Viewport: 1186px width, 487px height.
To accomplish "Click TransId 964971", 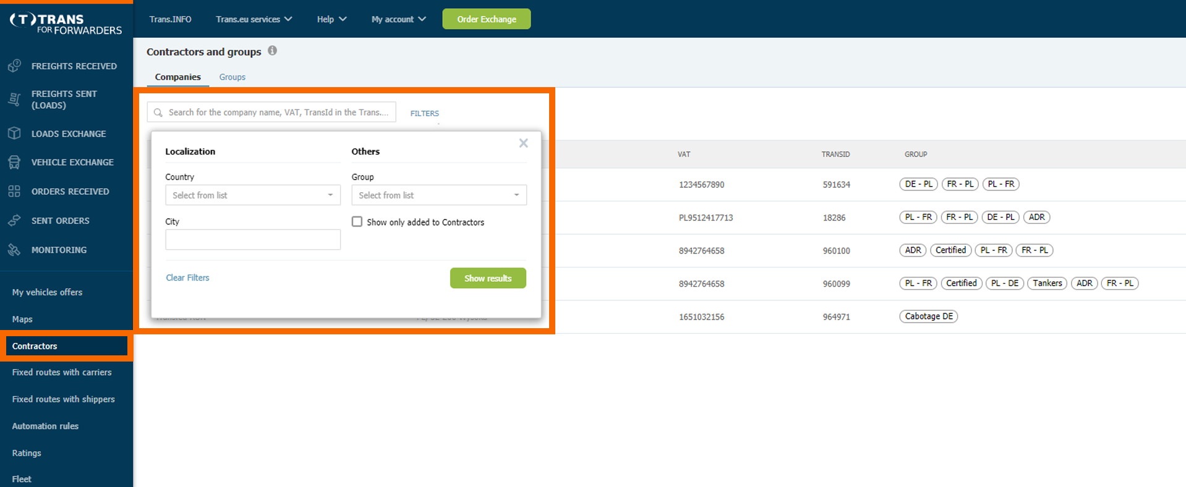I will [x=836, y=317].
